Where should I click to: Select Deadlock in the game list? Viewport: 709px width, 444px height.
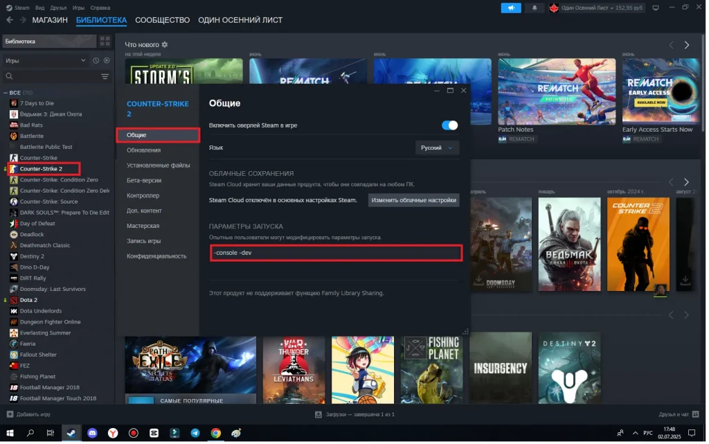[x=32, y=234]
